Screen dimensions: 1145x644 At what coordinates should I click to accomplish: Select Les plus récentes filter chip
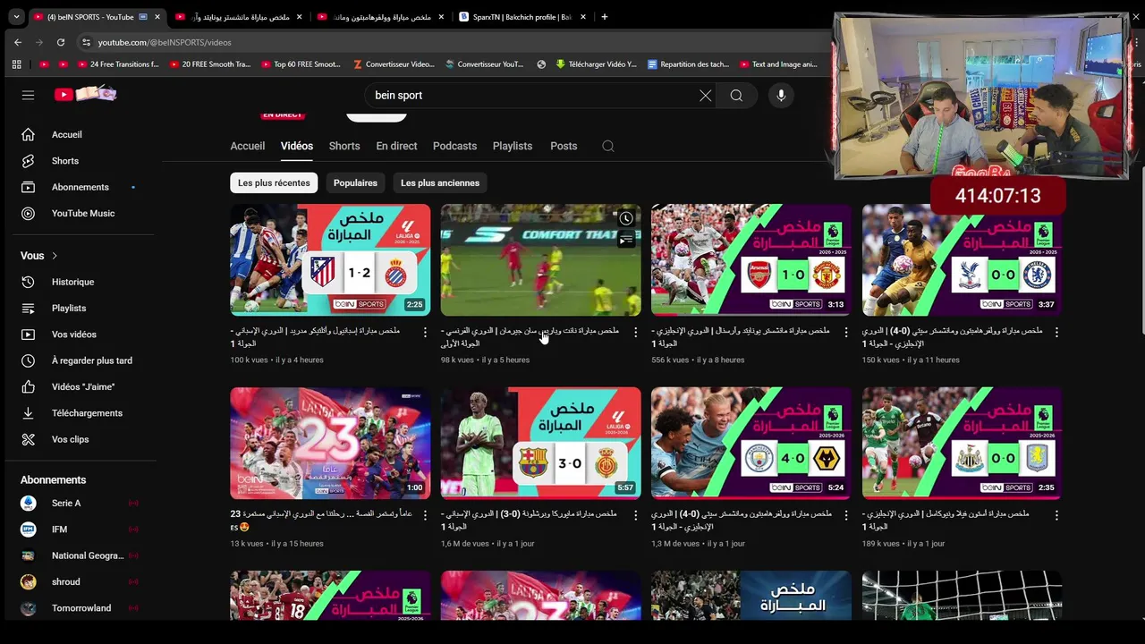tap(274, 182)
